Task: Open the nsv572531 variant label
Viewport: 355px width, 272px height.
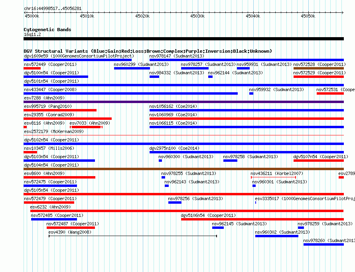Action: click(335, 89)
